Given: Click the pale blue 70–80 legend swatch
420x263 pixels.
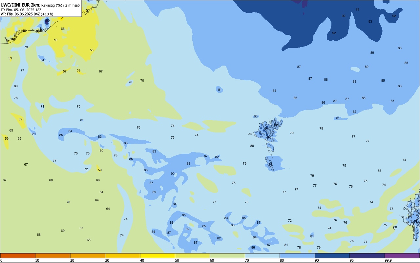Looking at the screenshot, I should 262,255.
